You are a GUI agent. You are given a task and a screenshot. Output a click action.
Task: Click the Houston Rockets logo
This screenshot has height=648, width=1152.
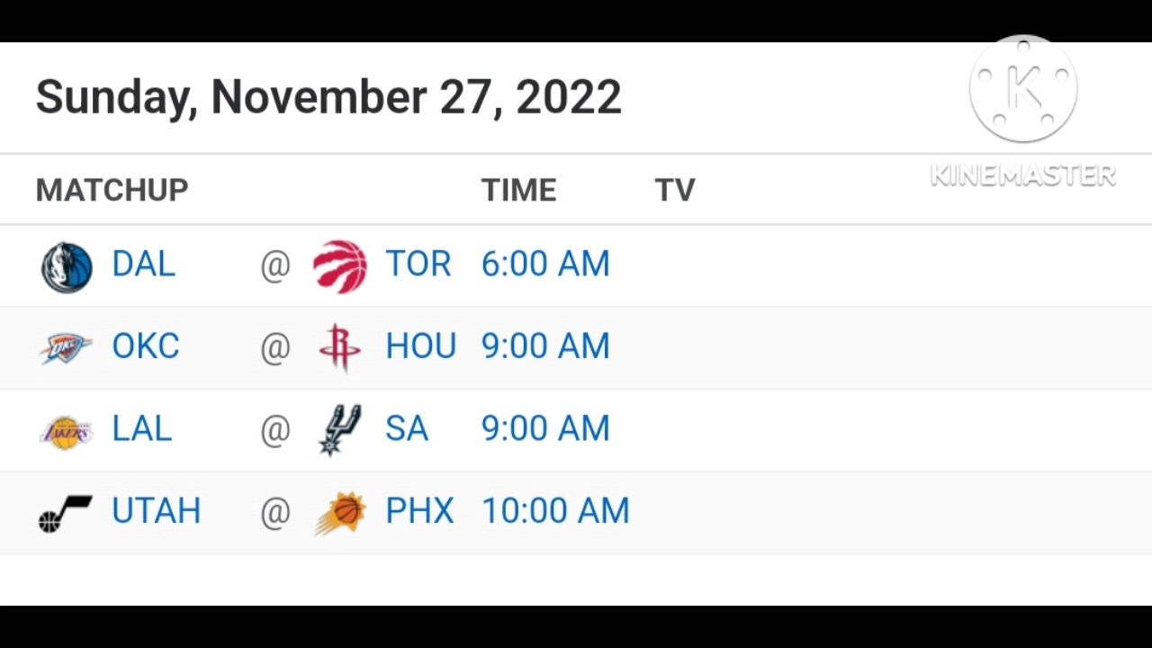340,347
